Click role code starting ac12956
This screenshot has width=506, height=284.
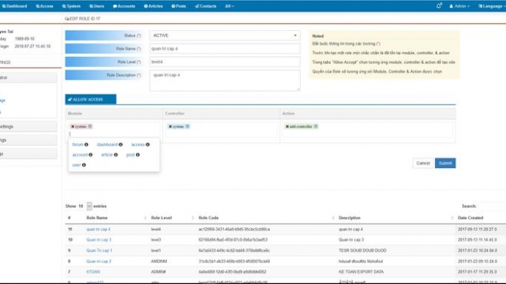[x=234, y=229]
